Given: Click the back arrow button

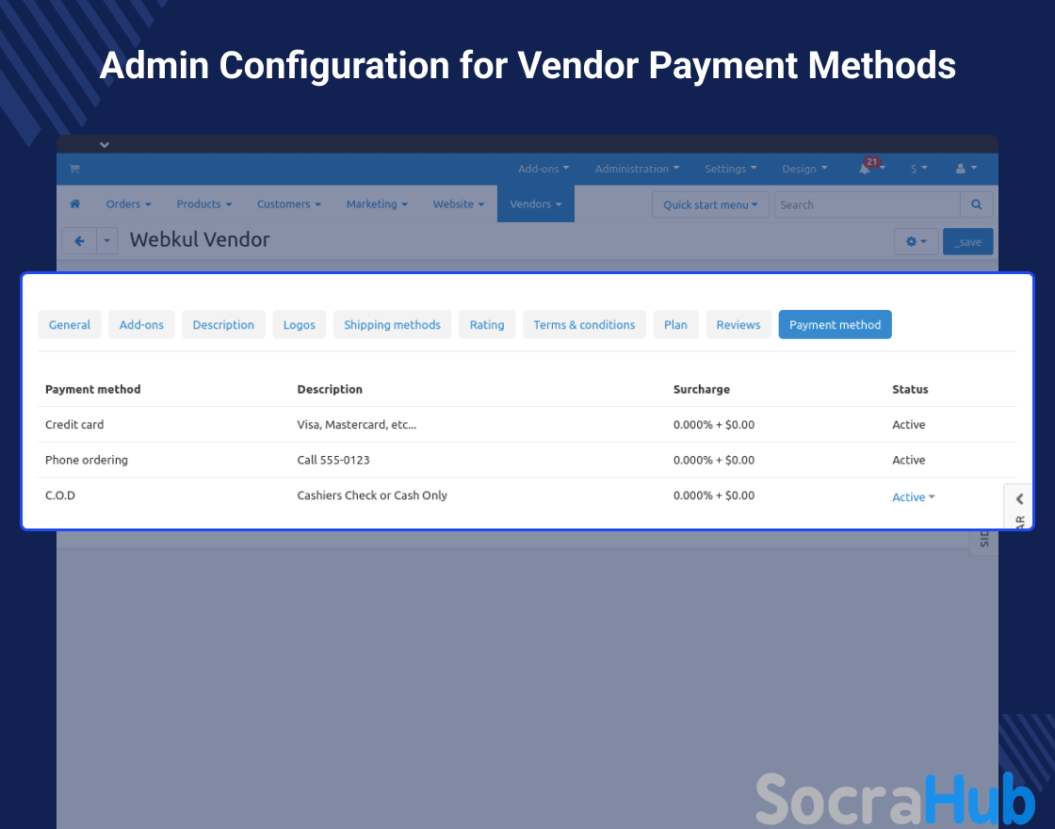Looking at the screenshot, I should (x=79, y=241).
